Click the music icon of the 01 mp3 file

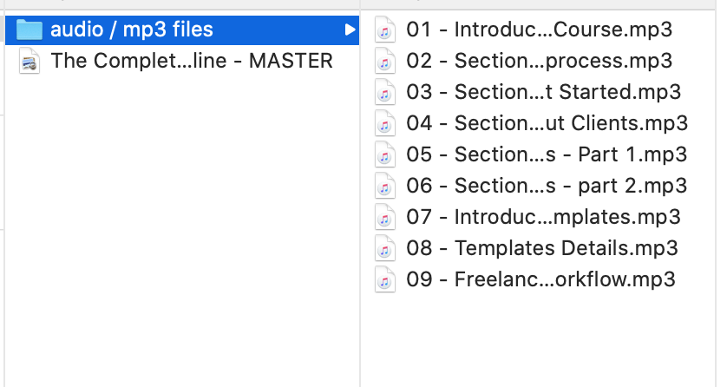click(385, 30)
